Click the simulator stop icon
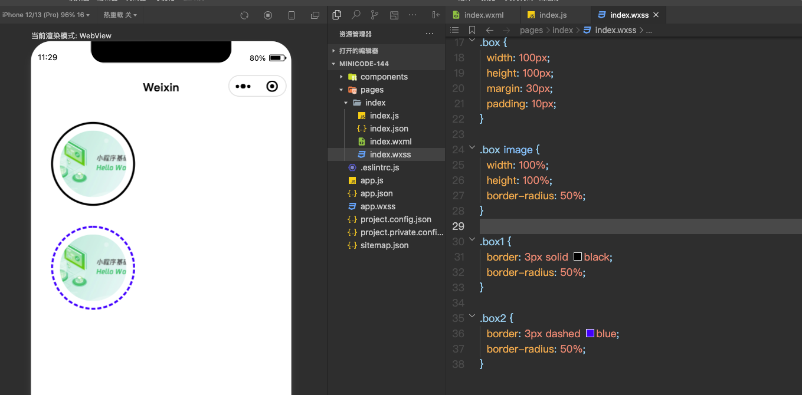 tap(268, 15)
